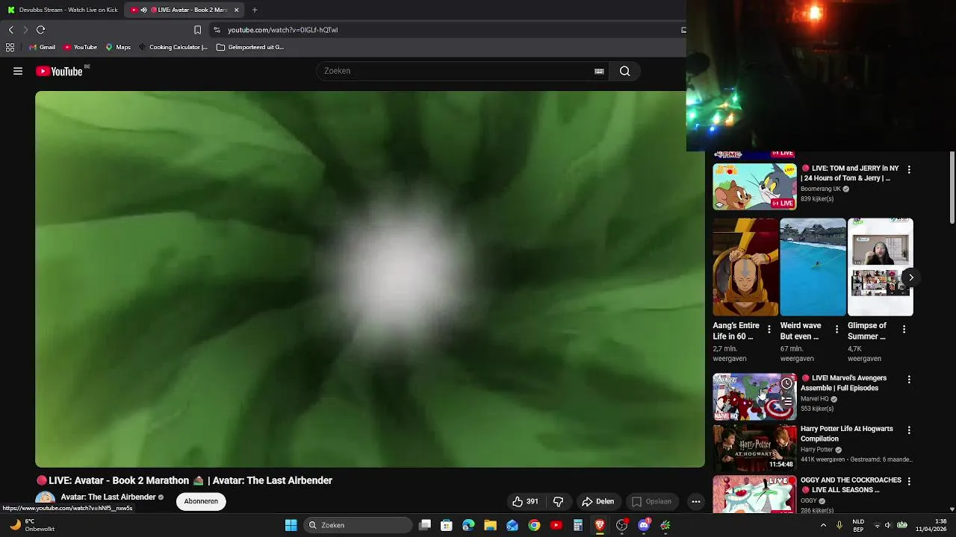956x537 pixels.
Task: Expand the hidden system tray icons chevron
Action: click(x=823, y=525)
